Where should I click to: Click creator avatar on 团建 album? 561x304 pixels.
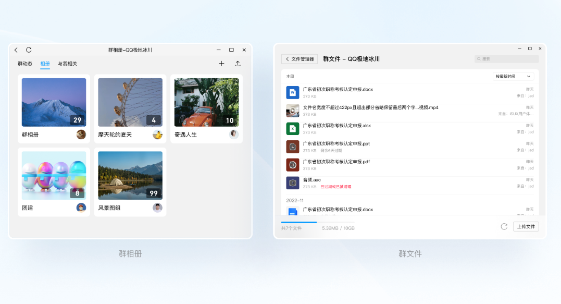coord(81,208)
